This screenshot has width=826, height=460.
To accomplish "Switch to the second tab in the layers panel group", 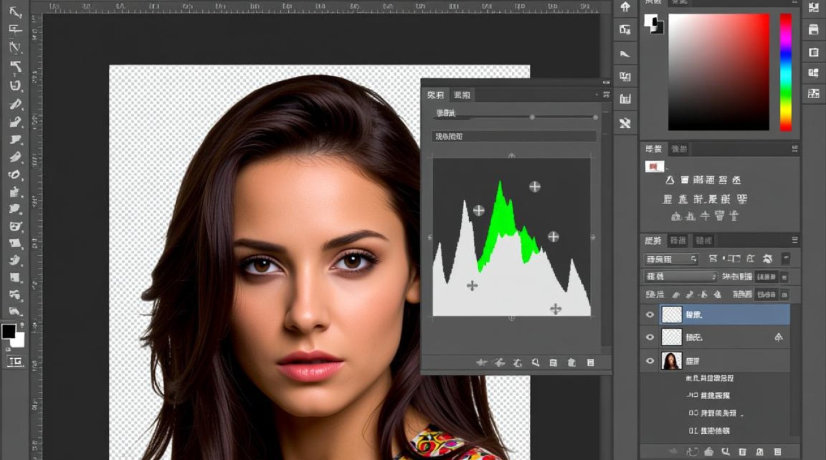I will (x=678, y=240).
